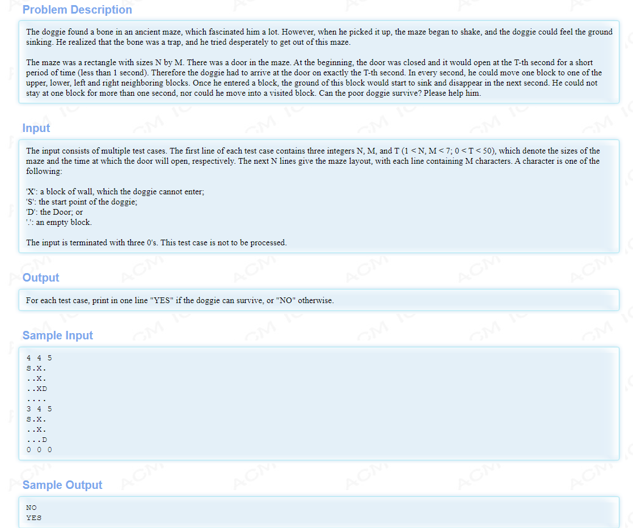The width and height of the screenshot is (633, 528).
Task: Click the sample input line "...."
Action: (x=36, y=399)
